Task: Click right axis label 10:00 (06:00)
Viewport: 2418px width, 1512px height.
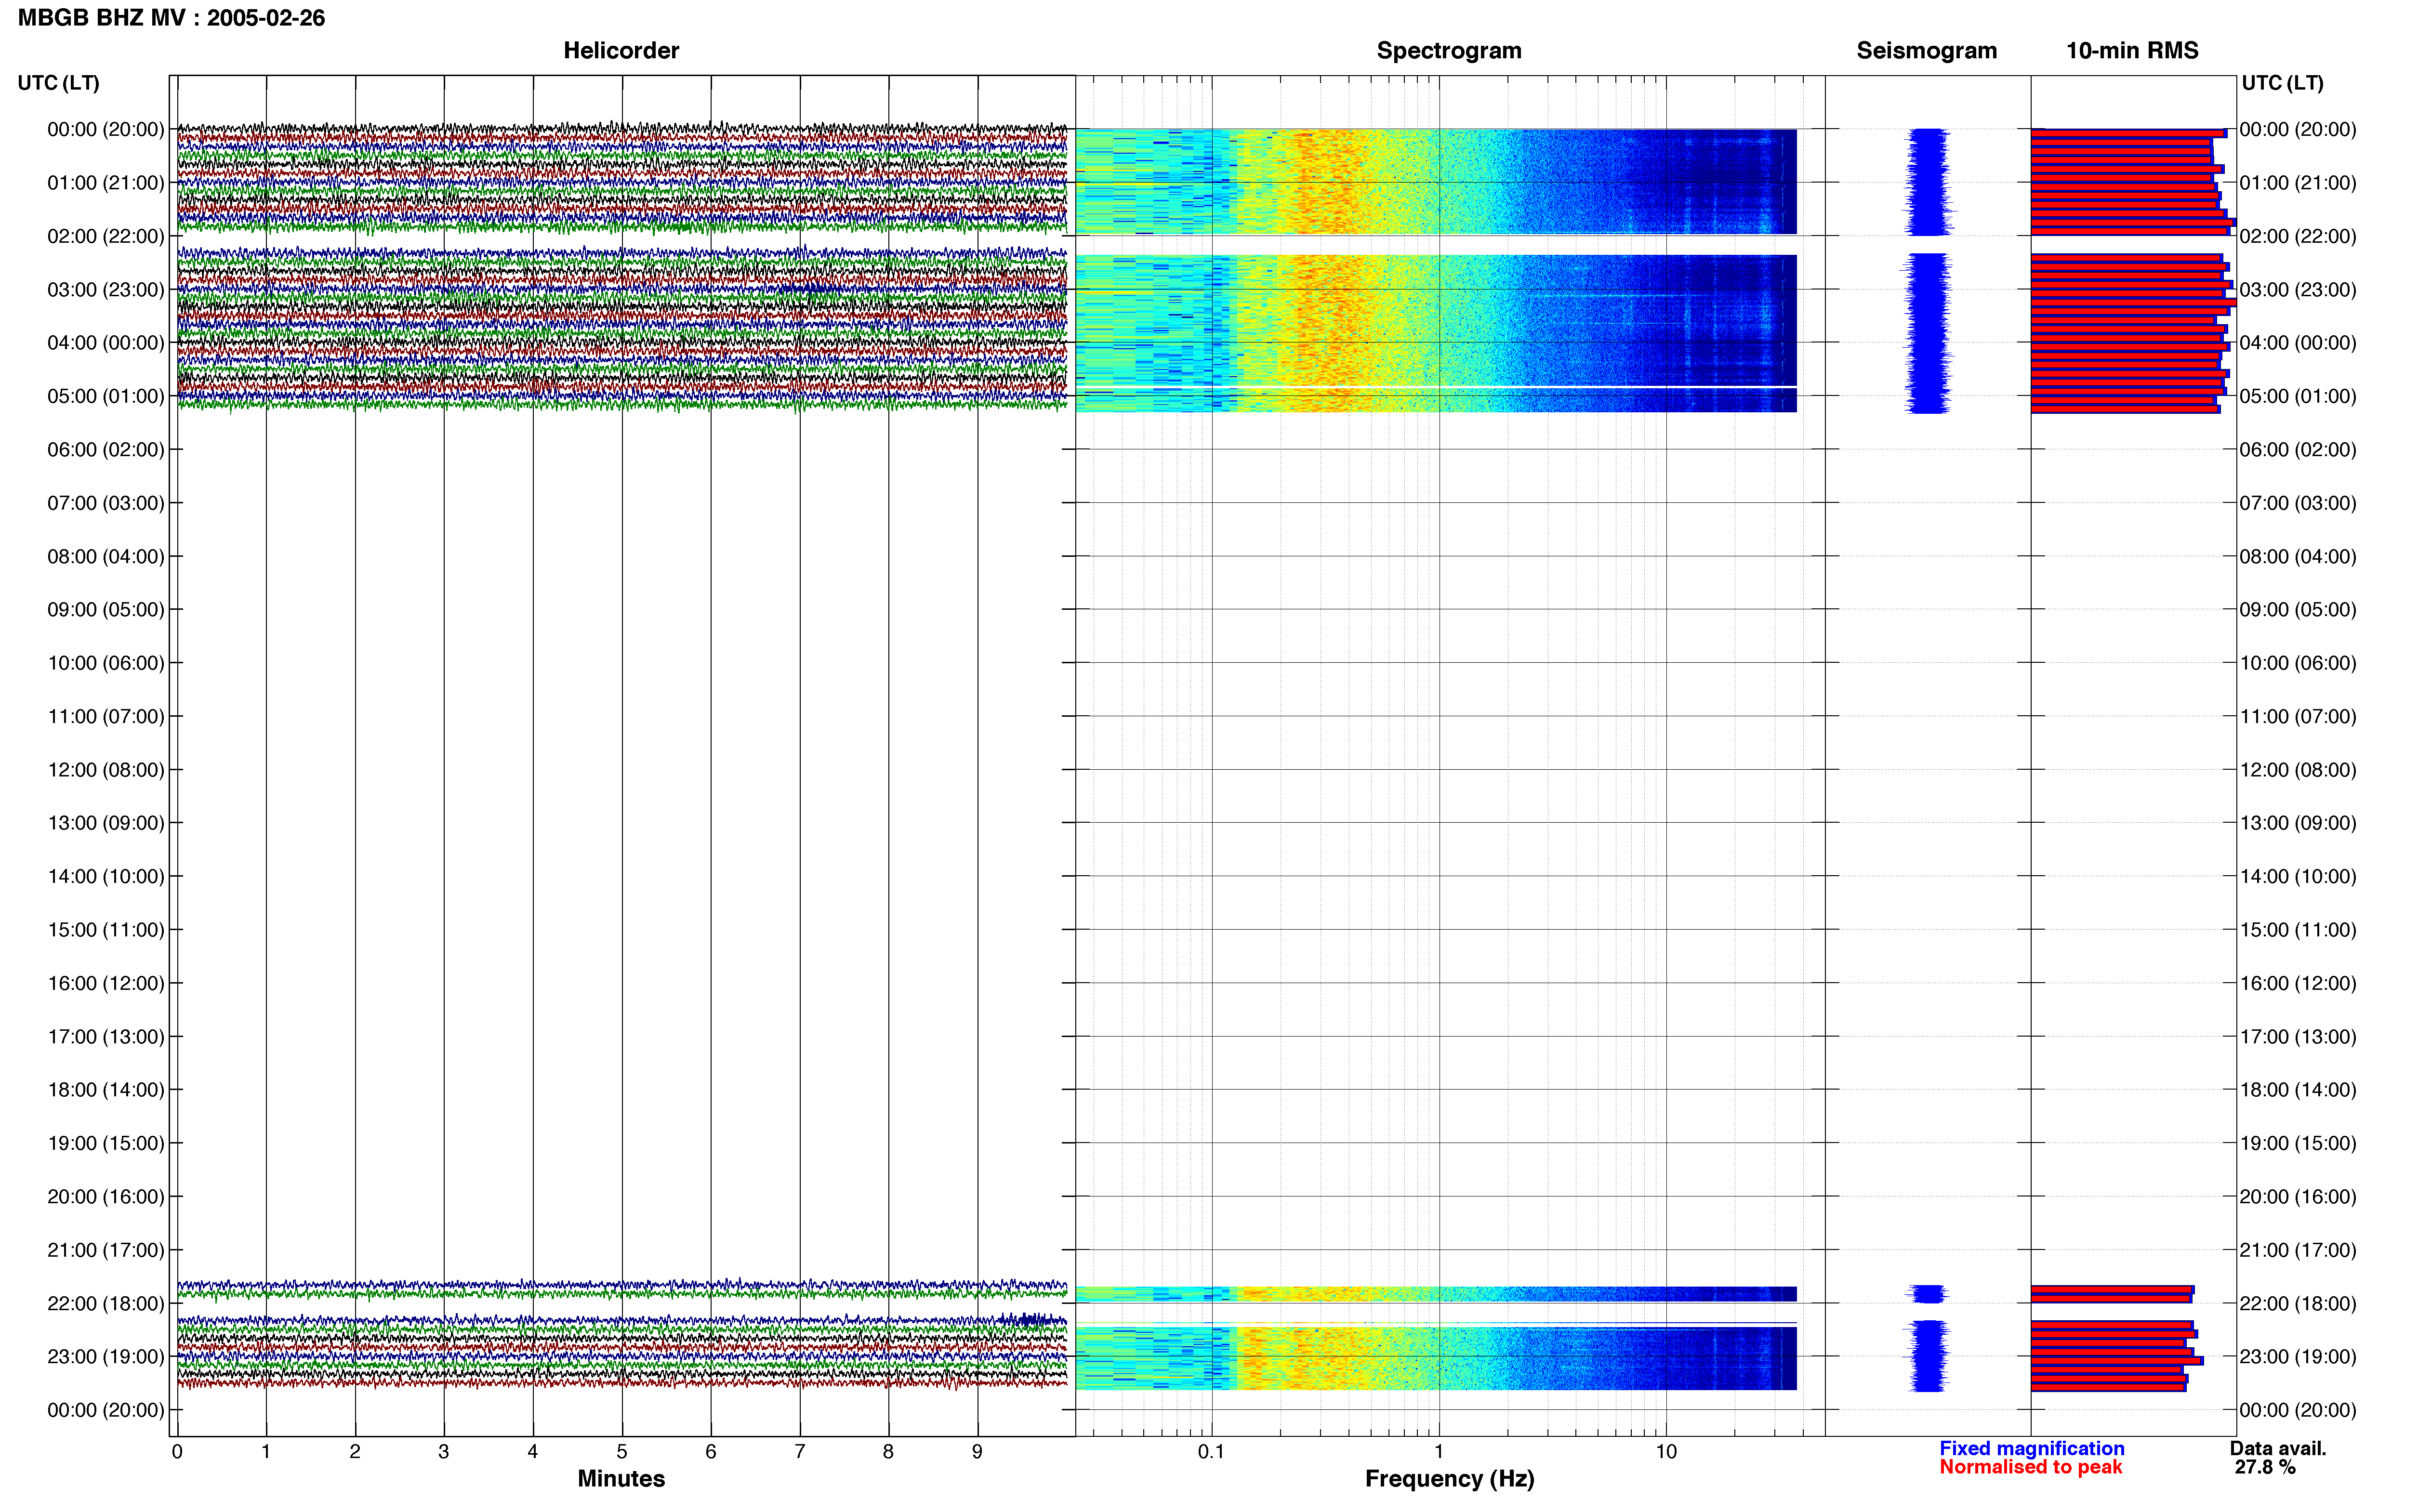Action: click(2298, 663)
